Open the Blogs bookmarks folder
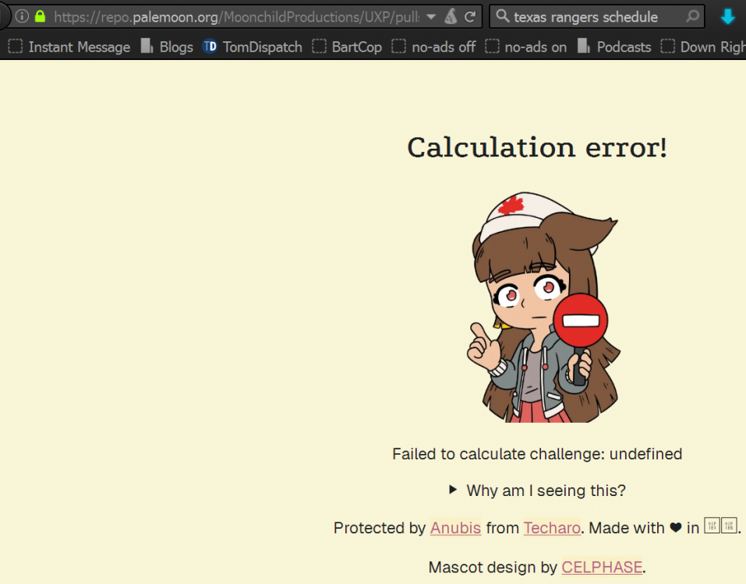 [x=167, y=47]
